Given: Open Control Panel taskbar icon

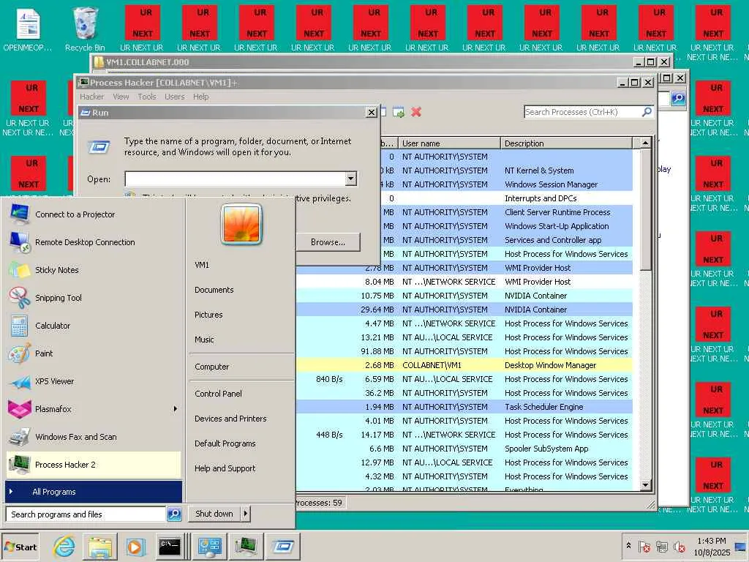Looking at the screenshot, I should (209, 547).
